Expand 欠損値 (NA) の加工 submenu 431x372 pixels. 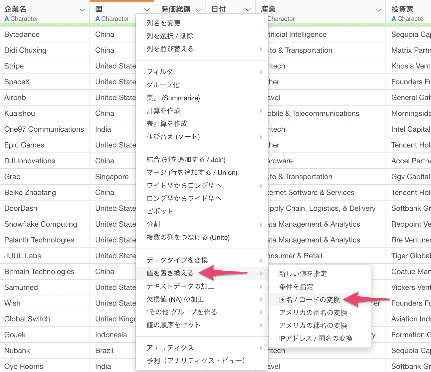point(202,299)
